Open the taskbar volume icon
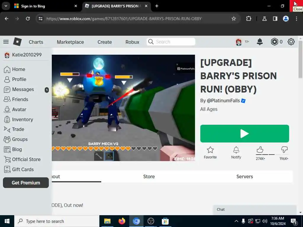Viewport: 303px width, 227px height. [265, 221]
